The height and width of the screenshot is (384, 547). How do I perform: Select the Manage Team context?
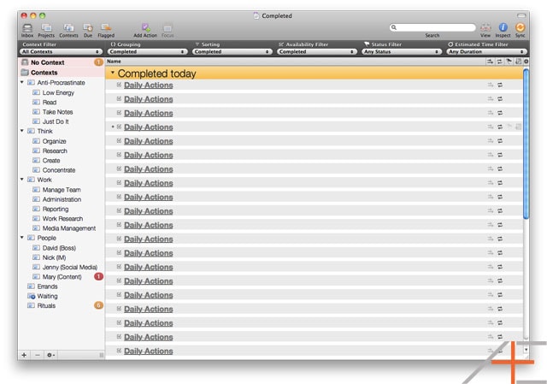pyautogui.click(x=62, y=190)
